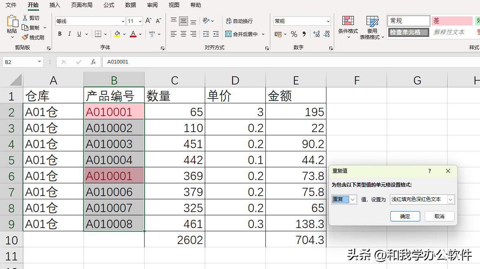Toggle Italic formatting
Viewport: 480px width, 269px height.
70,34
